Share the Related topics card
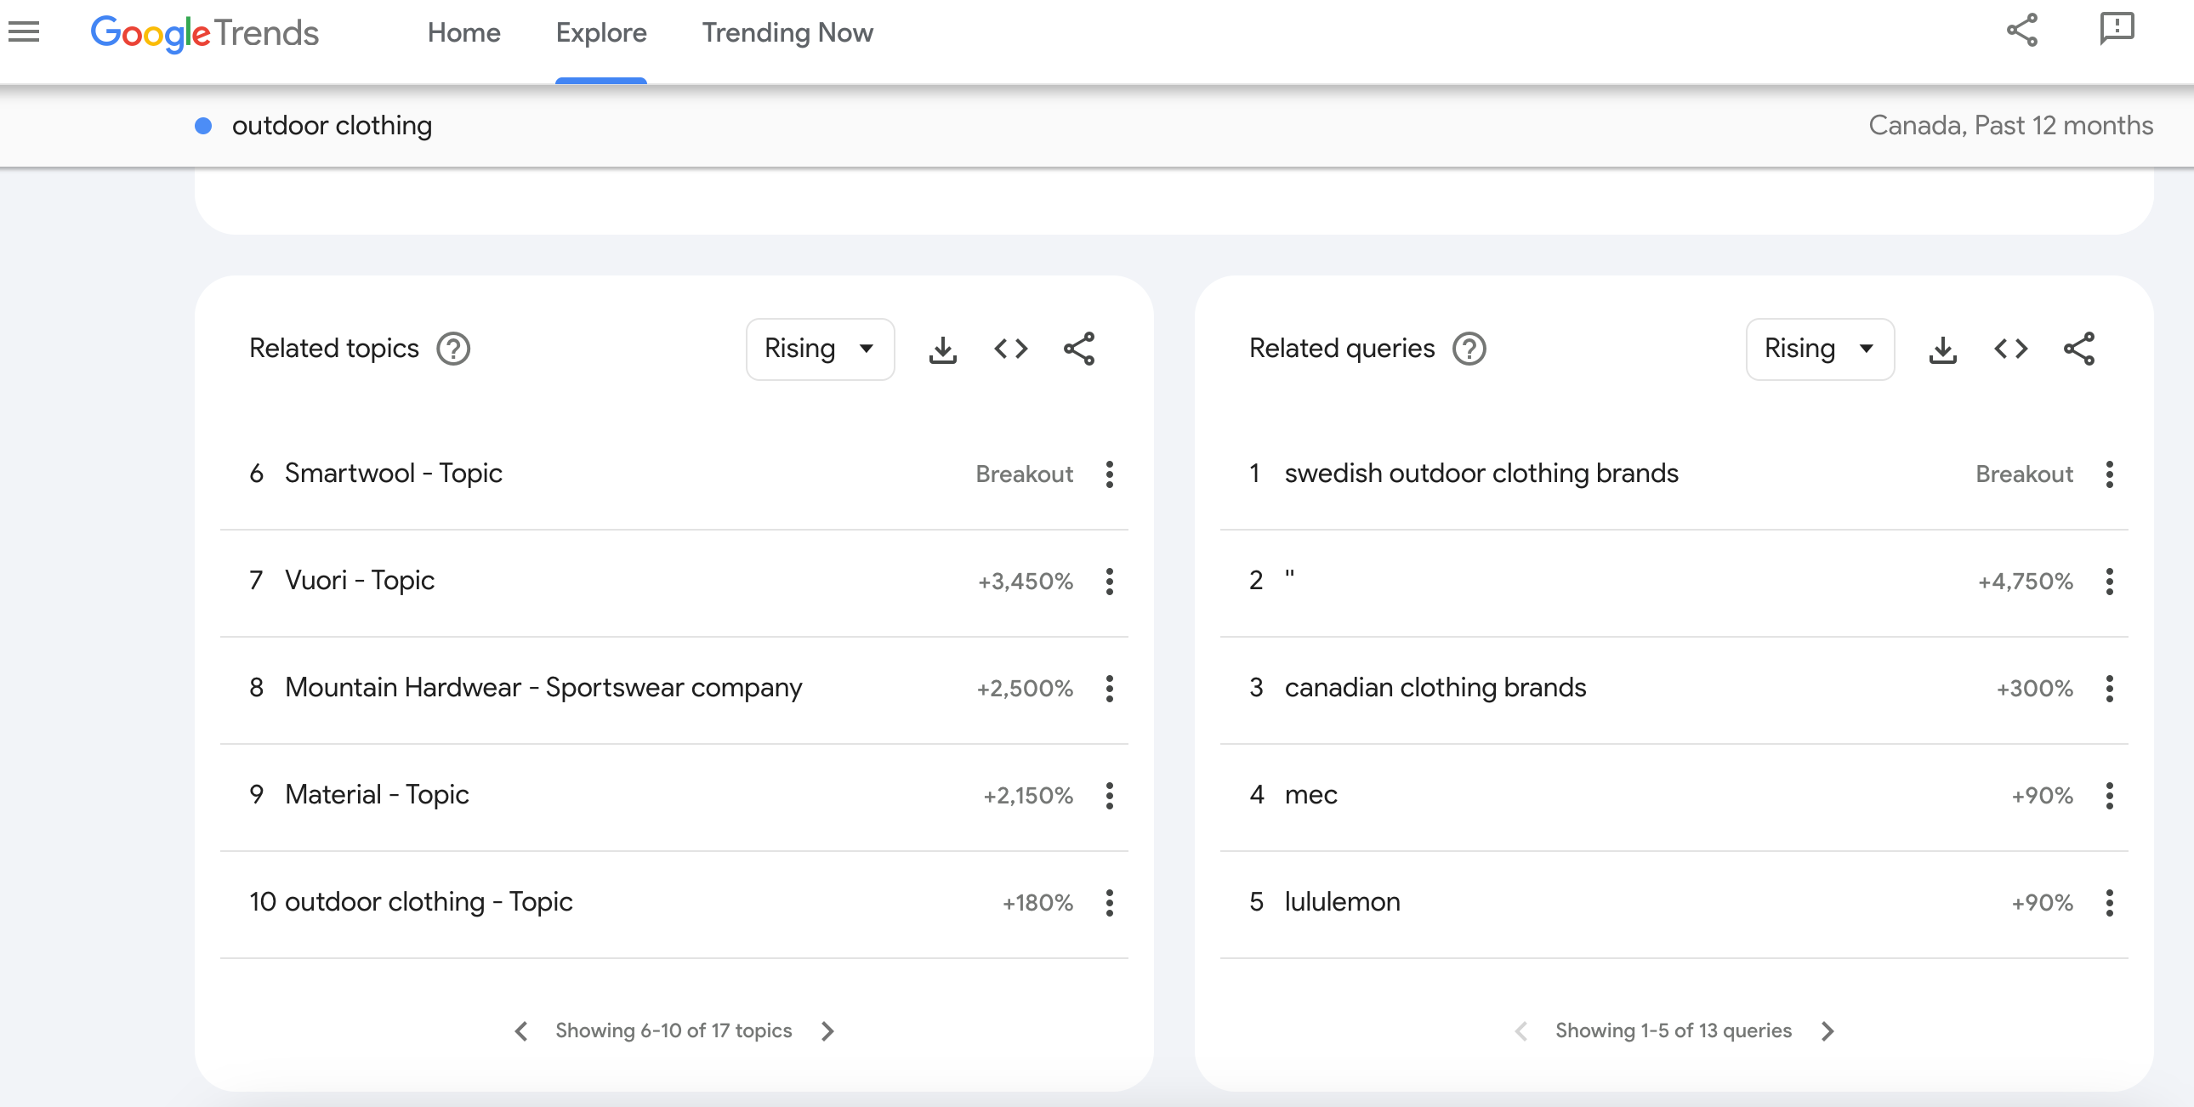Image resolution: width=2194 pixels, height=1107 pixels. pyautogui.click(x=1078, y=349)
